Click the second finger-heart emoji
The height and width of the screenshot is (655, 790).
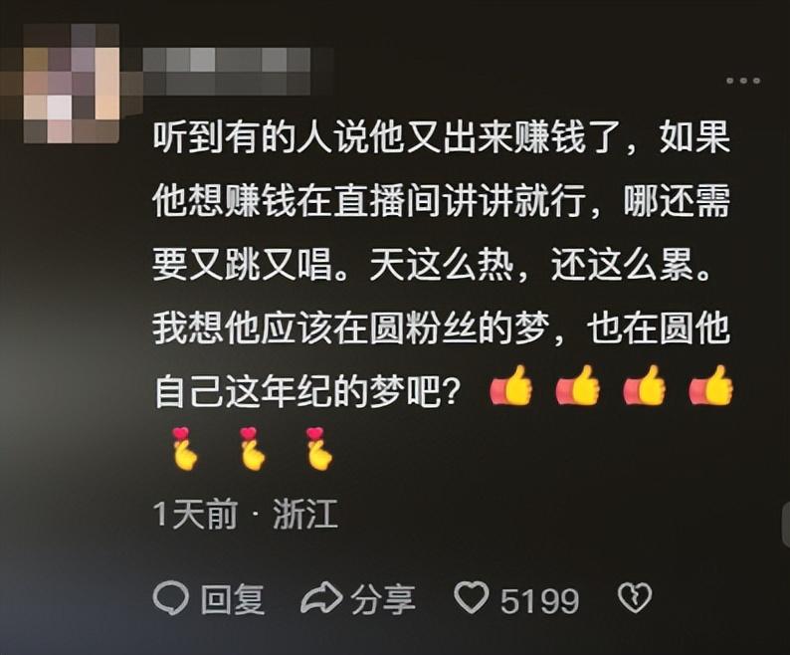(252, 449)
